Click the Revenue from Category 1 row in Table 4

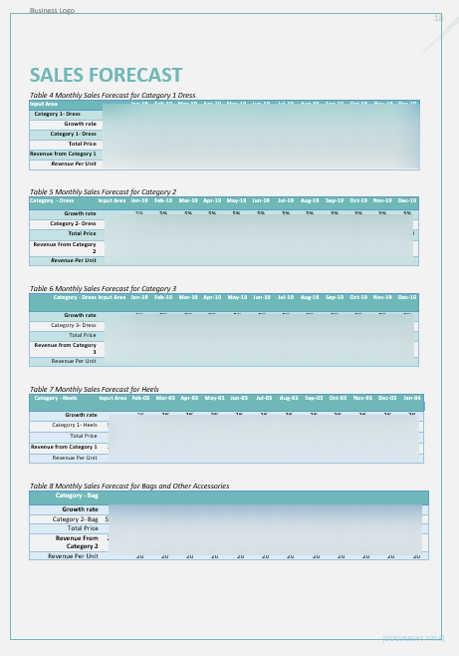tap(224, 154)
